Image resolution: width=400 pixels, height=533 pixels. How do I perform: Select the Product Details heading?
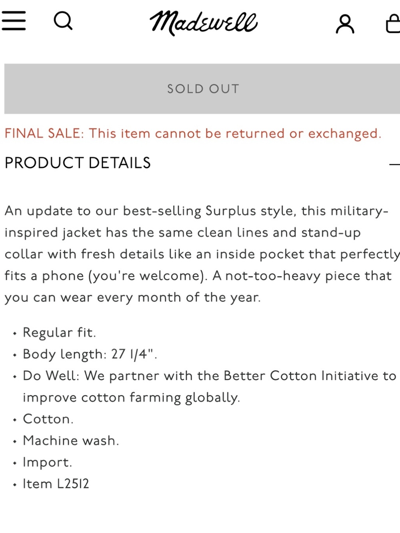[78, 163]
